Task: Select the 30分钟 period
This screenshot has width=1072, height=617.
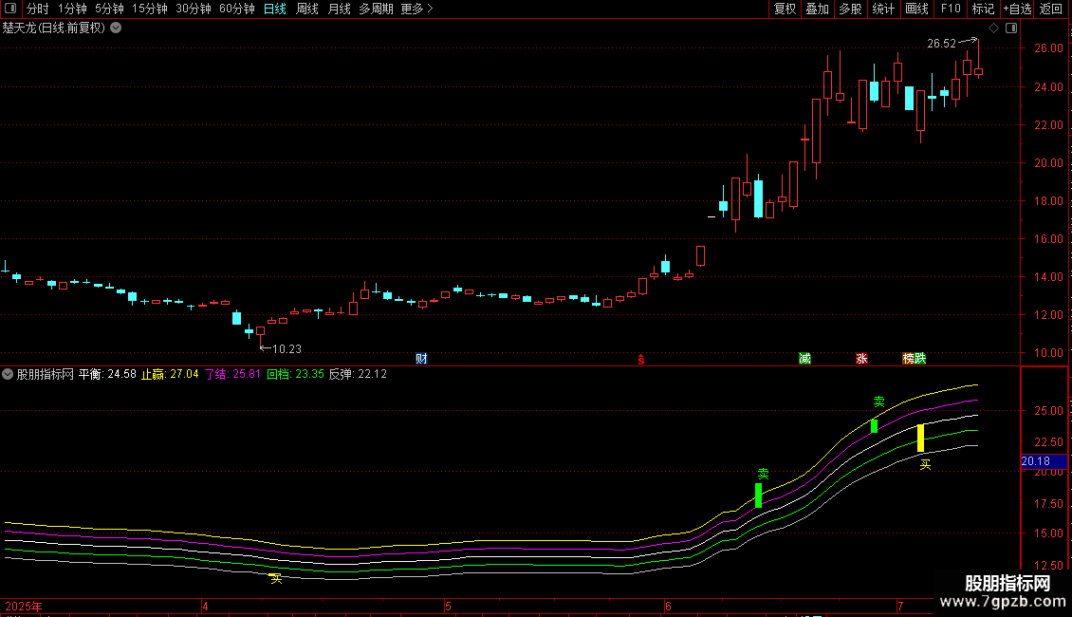Action: tap(194, 9)
